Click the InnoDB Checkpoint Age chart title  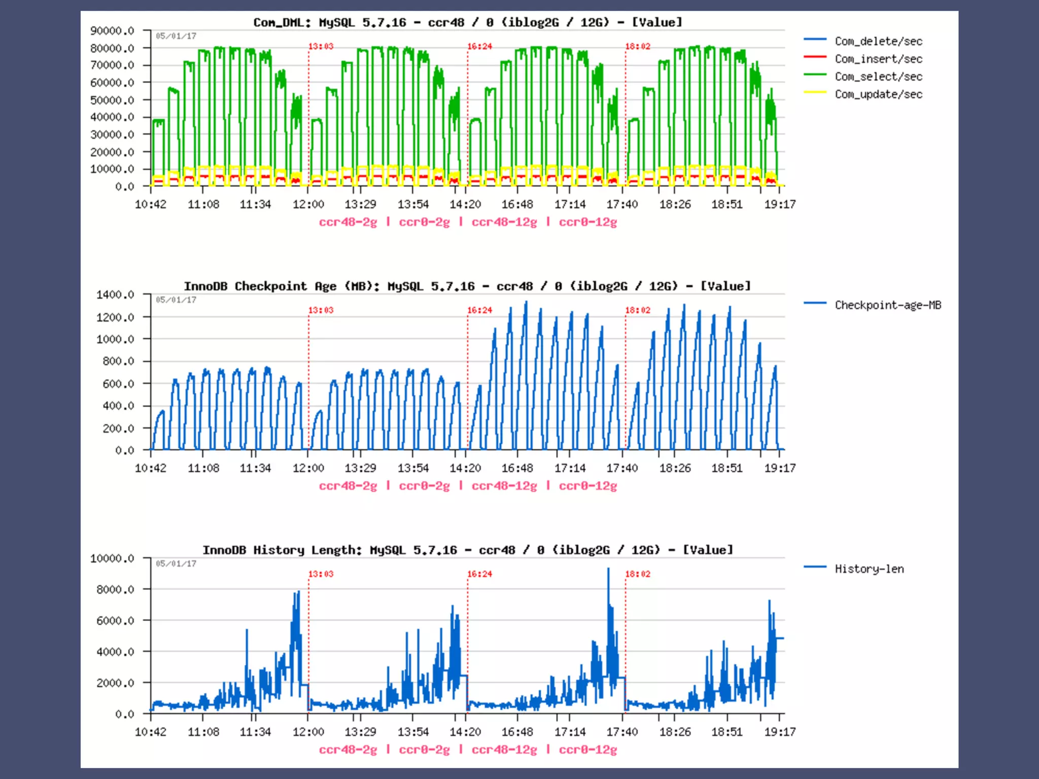(x=467, y=286)
